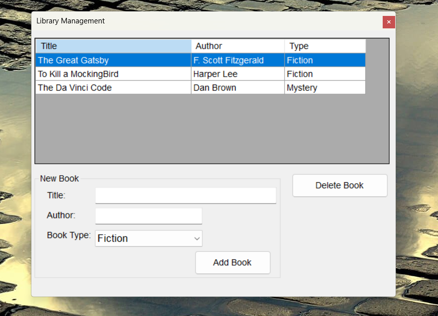Select the To Kill a MockingBird row
This screenshot has width=438, height=316.
(x=113, y=74)
